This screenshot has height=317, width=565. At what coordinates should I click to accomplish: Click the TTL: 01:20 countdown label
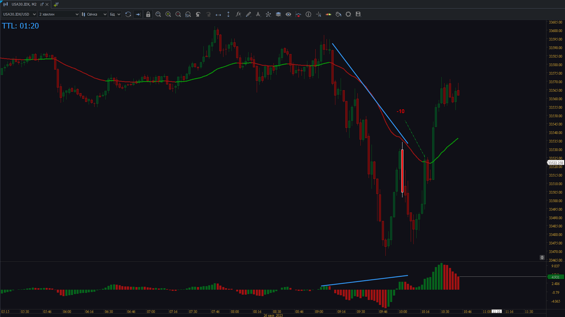(20, 26)
